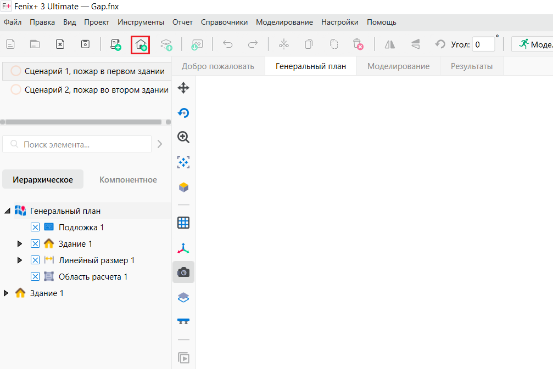Fit the view using the dashed-frame icon

[183, 162]
